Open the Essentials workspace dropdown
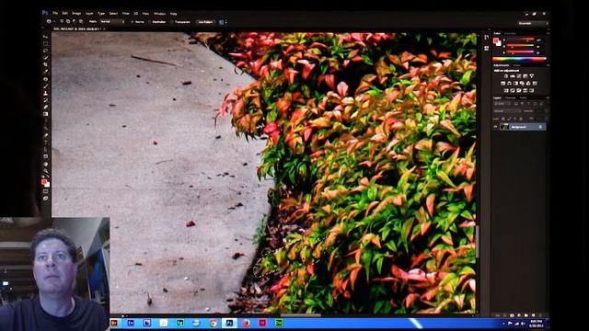This screenshot has width=589, height=331. click(x=533, y=23)
